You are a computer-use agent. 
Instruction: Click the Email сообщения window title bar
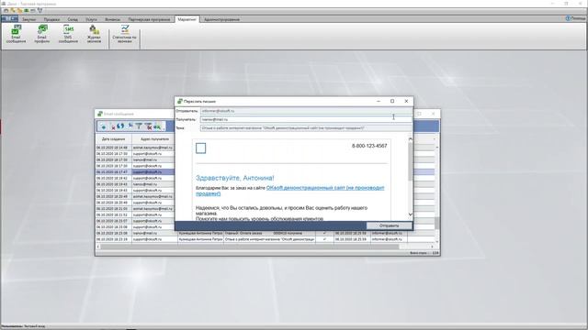click(x=135, y=114)
